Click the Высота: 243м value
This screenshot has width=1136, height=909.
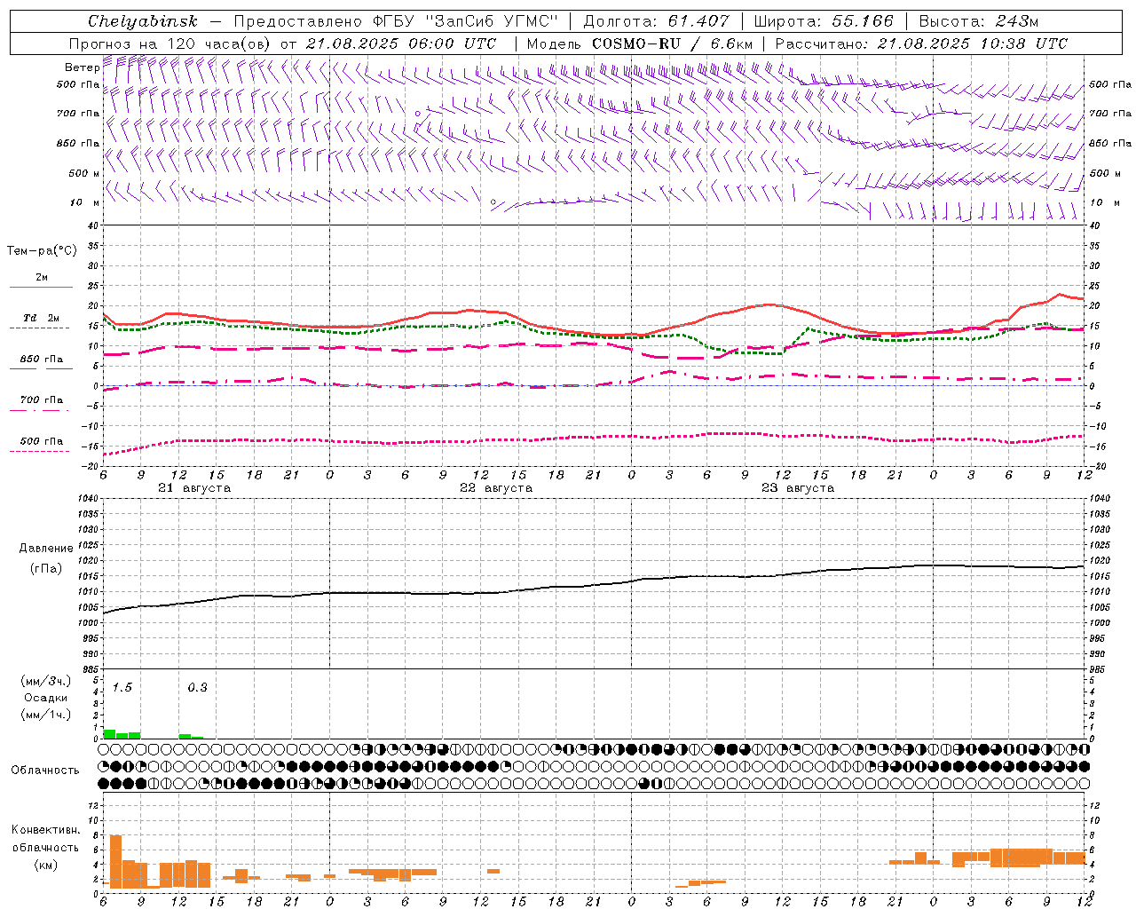(978, 20)
